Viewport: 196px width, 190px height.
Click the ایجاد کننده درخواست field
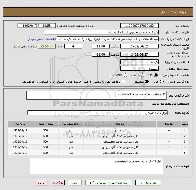coord(108,39)
